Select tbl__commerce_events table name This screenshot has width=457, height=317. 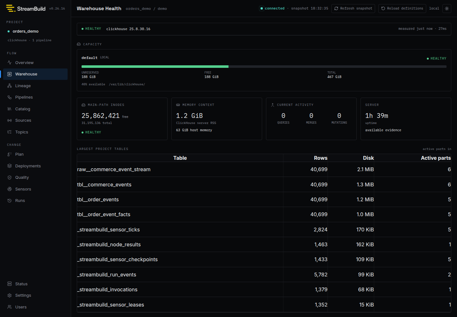[104, 184]
